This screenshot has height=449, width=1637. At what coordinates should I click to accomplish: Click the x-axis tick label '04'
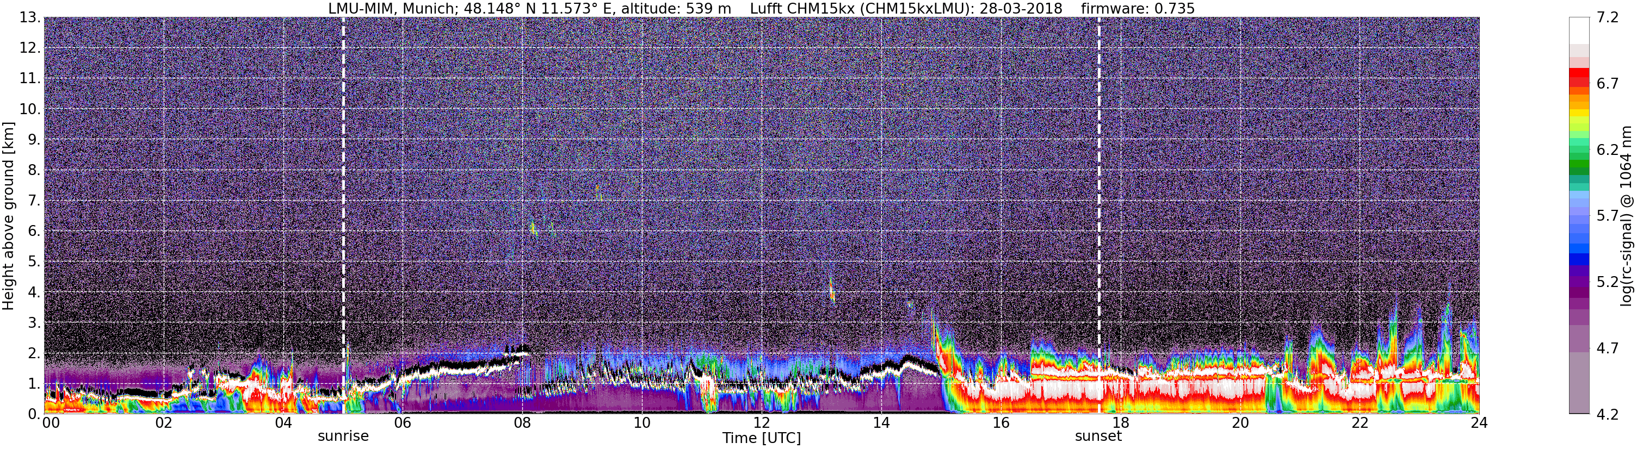pos(283,423)
